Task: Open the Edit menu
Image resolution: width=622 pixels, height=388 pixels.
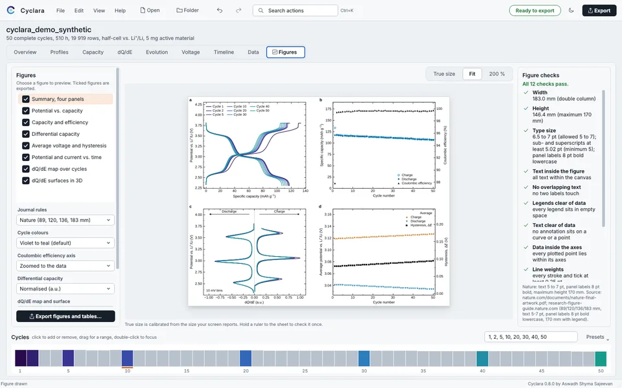Action: (x=79, y=11)
